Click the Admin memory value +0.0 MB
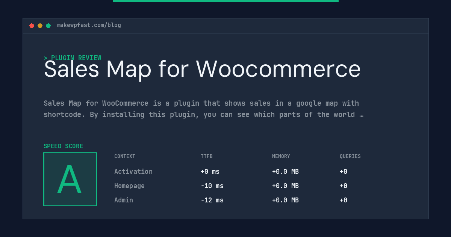Image resolution: width=451 pixels, height=237 pixels. [285, 200]
